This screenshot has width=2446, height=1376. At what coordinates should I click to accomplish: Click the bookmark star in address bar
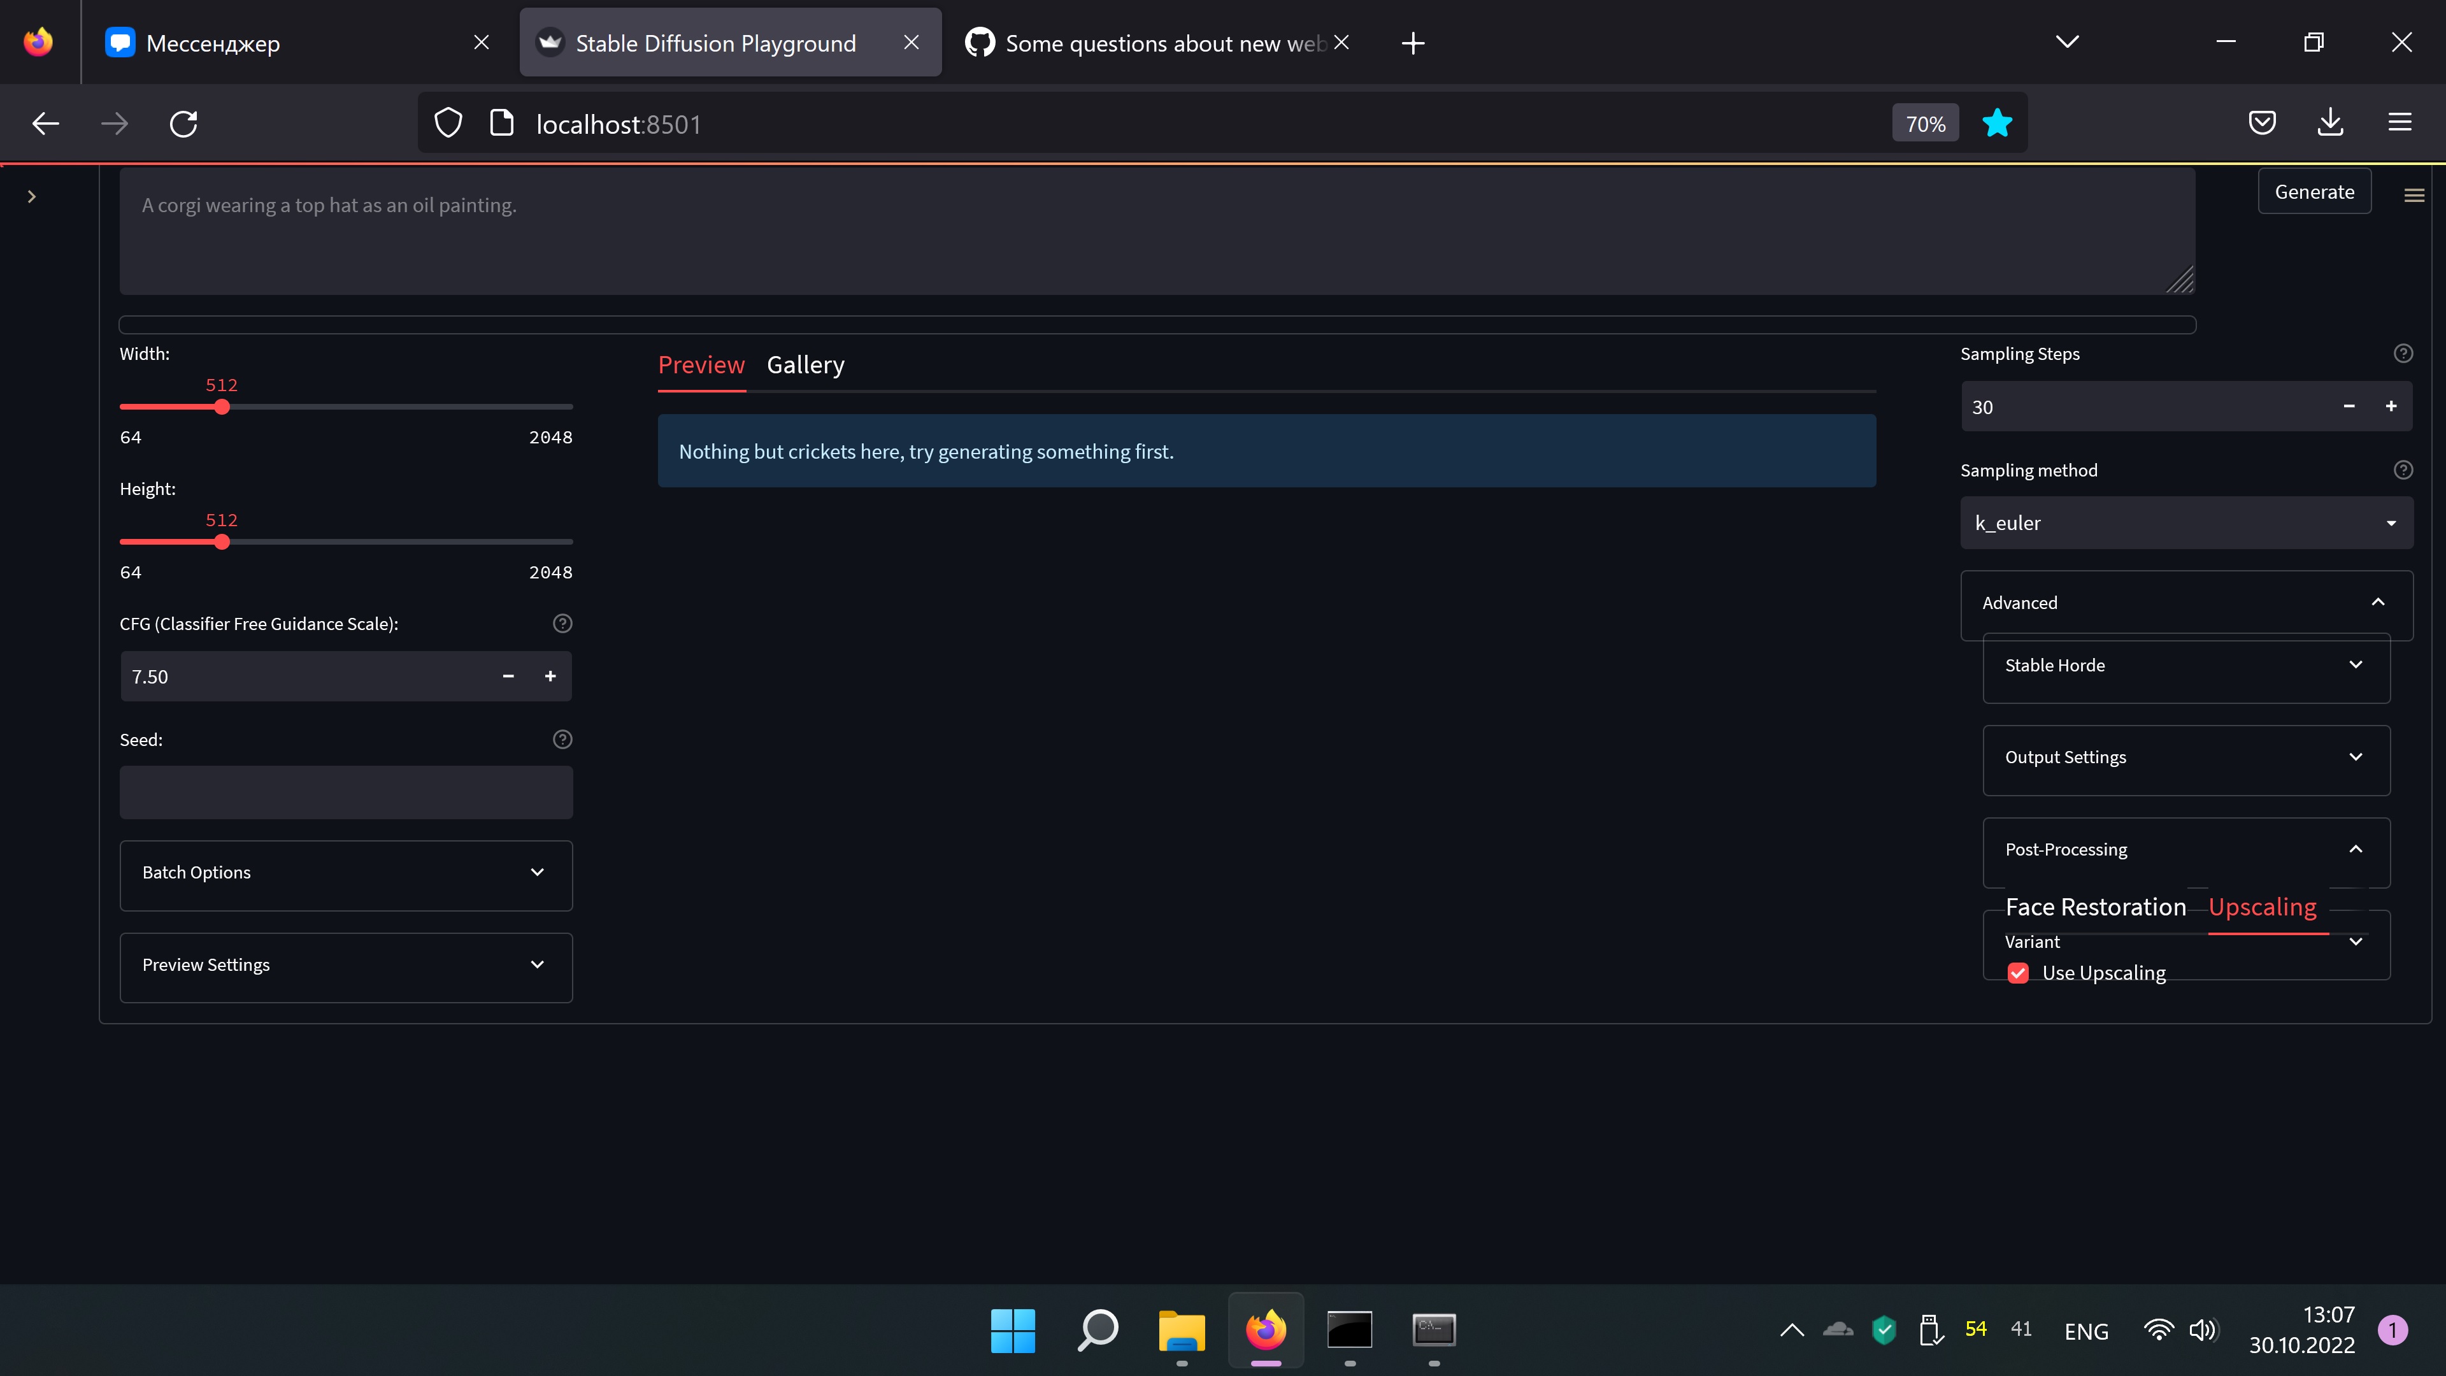pos(1997,122)
